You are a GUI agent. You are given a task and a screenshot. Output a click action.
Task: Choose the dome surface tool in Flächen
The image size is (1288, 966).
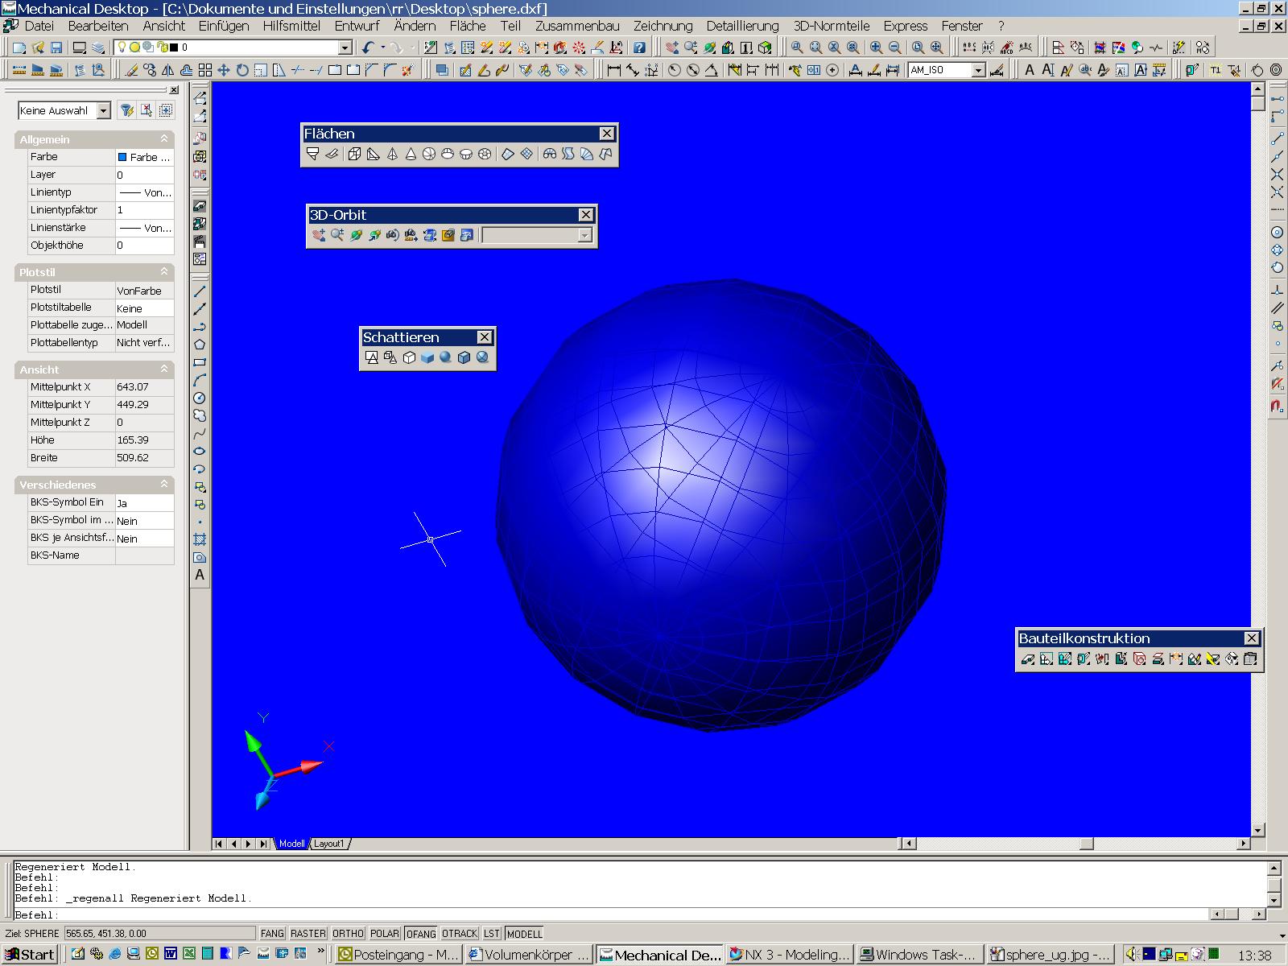pyautogui.click(x=448, y=154)
